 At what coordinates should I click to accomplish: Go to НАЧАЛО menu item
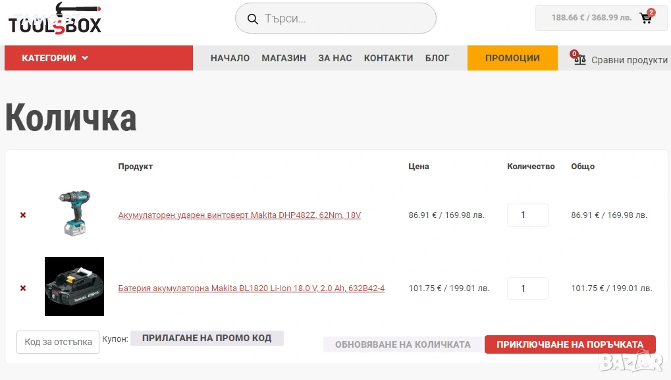230,58
